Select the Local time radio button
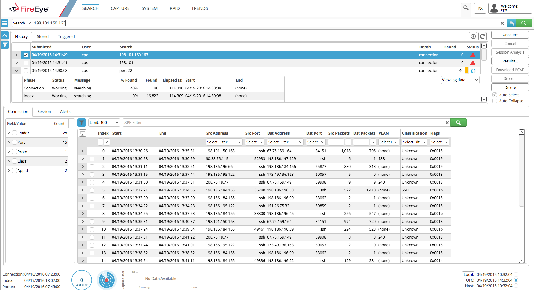The image size is (534, 290). [516, 274]
